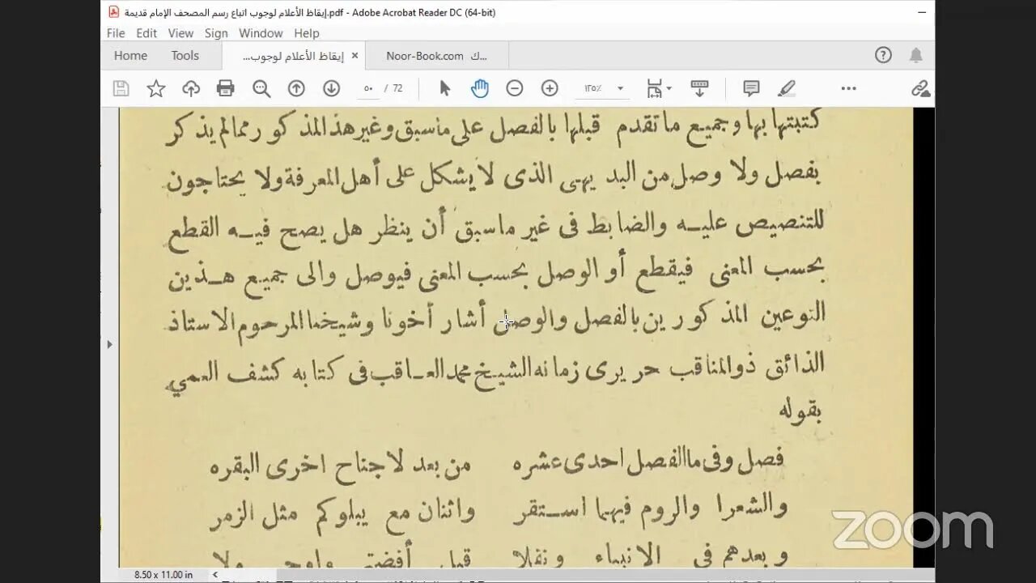Select the Noor-Book.com document tab
The image size is (1036, 583).
(437, 56)
